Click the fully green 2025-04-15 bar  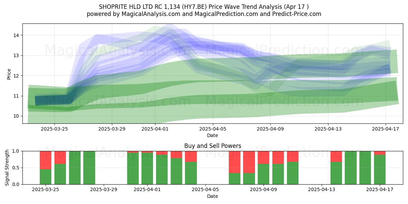(351, 168)
